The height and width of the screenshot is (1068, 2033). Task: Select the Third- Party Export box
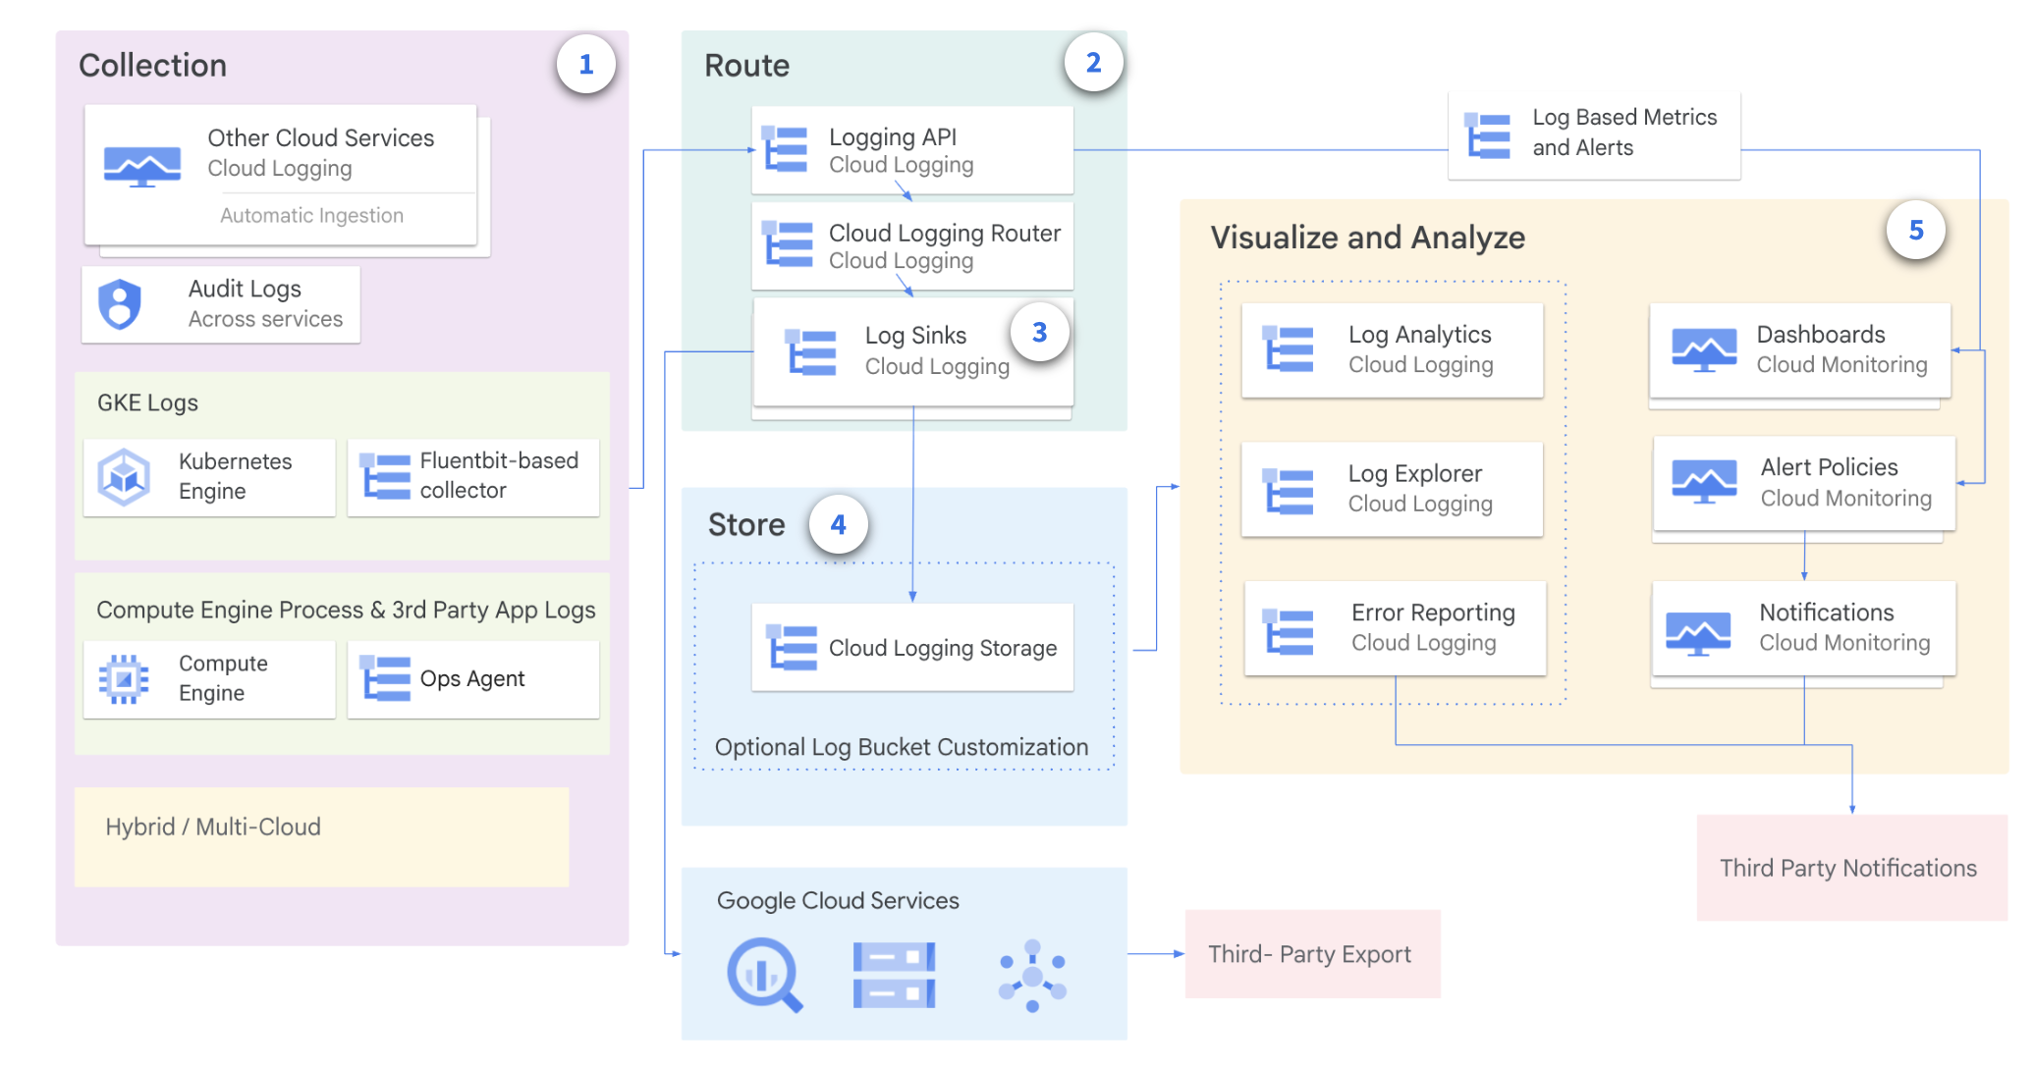(1312, 954)
